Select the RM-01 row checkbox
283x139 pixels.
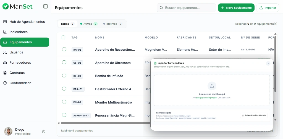click(x=64, y=49)
